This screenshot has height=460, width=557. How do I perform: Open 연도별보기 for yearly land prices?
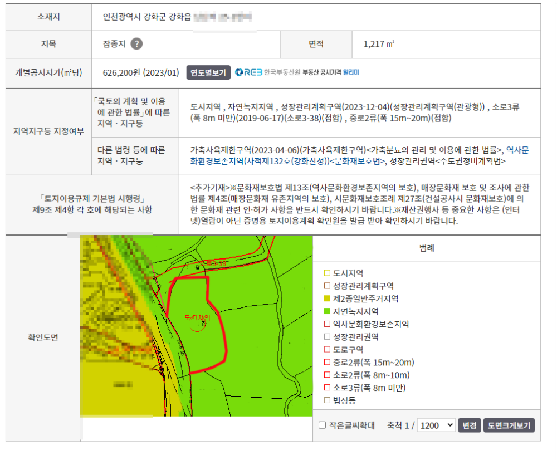208,72
